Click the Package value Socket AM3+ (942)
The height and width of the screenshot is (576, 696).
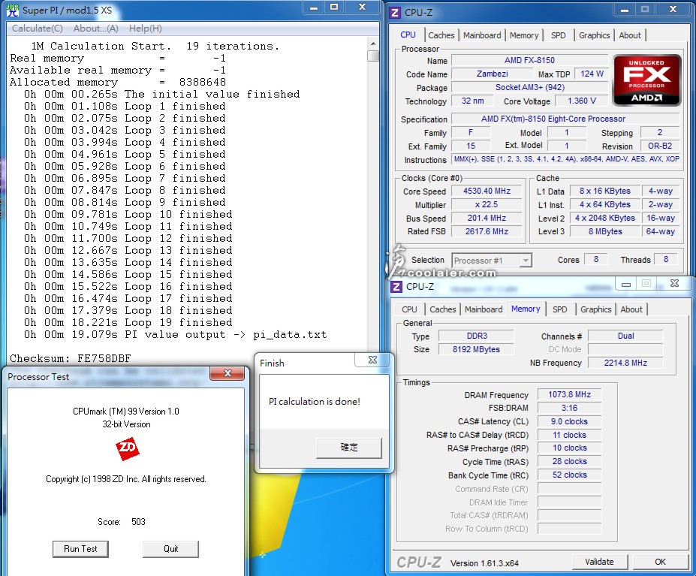[530, 87]
